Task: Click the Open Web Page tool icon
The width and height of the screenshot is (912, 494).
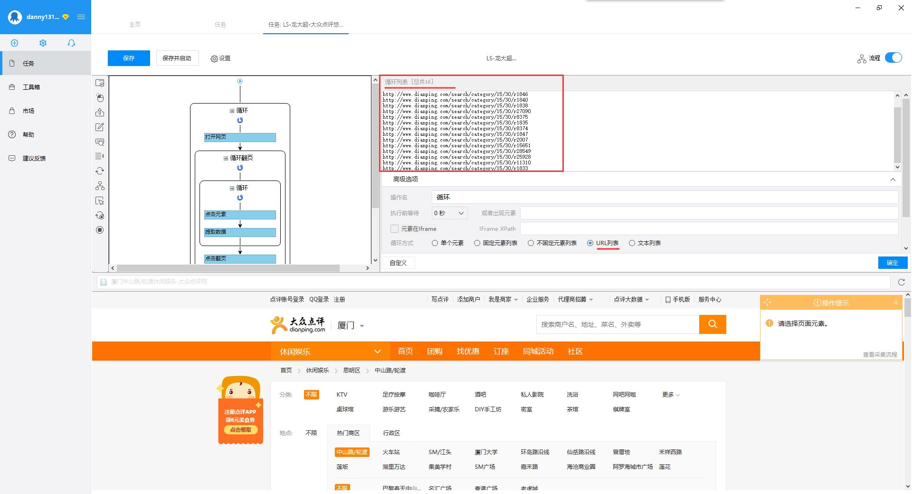Action: (100, 83)
